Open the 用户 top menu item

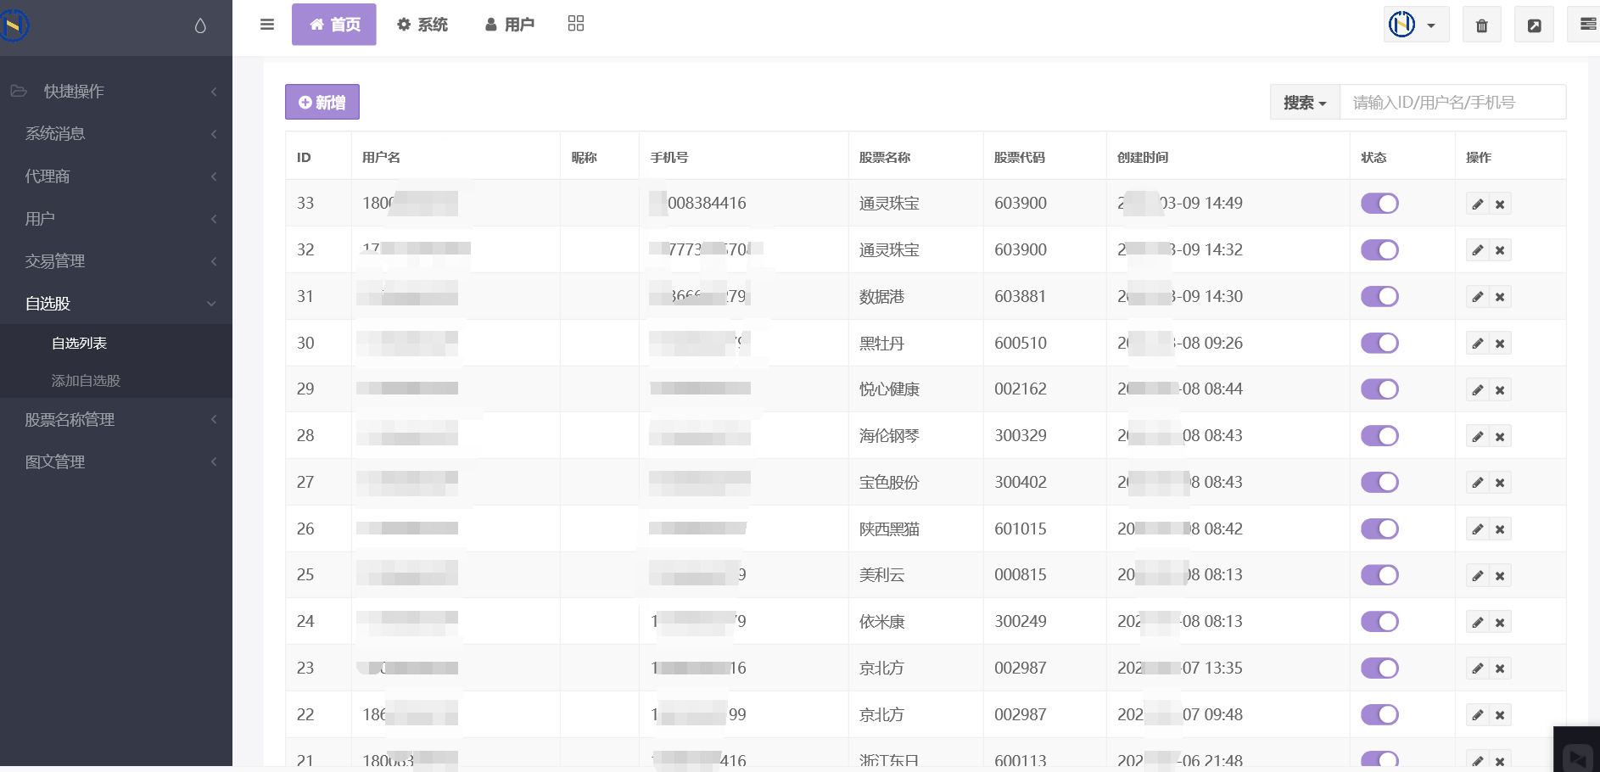(510, 25)
